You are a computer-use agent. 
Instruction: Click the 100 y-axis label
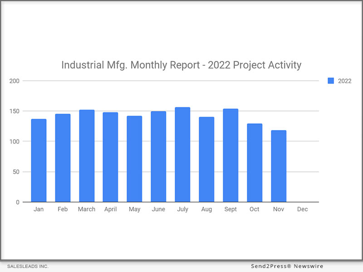[x=15, y=141]
